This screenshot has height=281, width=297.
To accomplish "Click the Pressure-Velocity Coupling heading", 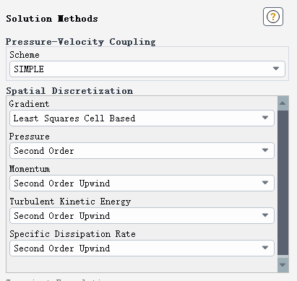I will 81,42.
